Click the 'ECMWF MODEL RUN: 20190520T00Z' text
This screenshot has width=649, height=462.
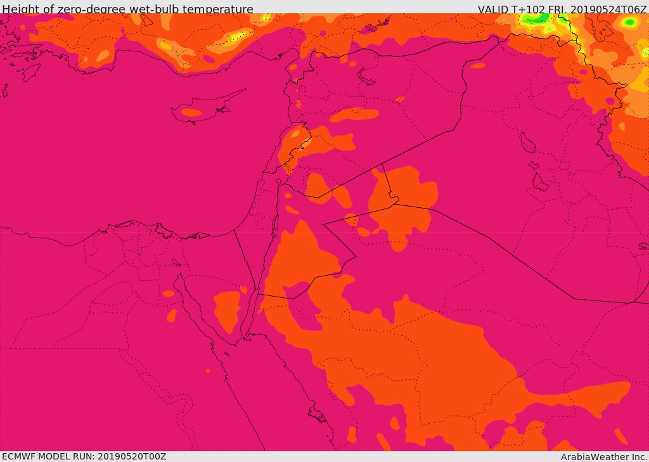(84, 456)
